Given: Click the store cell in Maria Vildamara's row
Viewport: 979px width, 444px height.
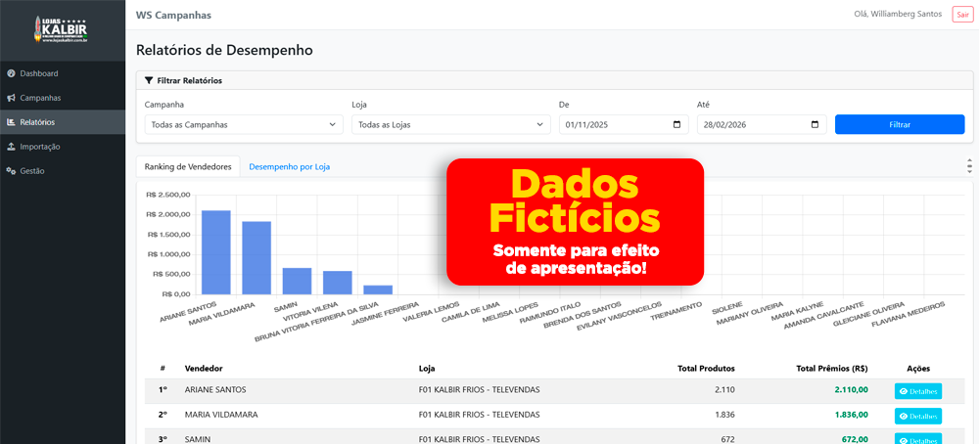Looking at the screenshot, I should point(479,414).
